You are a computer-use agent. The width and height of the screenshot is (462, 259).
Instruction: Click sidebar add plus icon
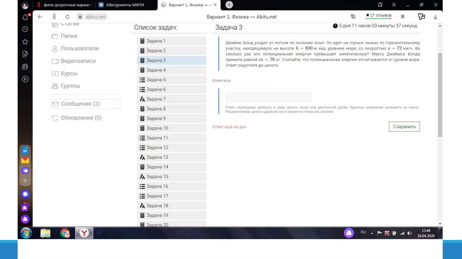click(x=25, y=180)
